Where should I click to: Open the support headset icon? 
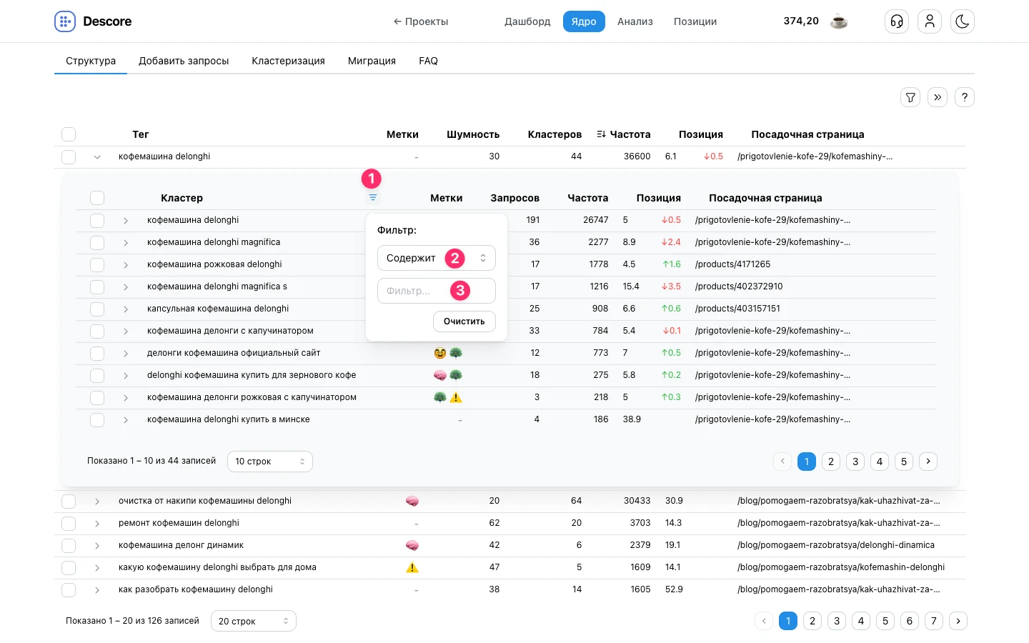click(x=897, y=21)
